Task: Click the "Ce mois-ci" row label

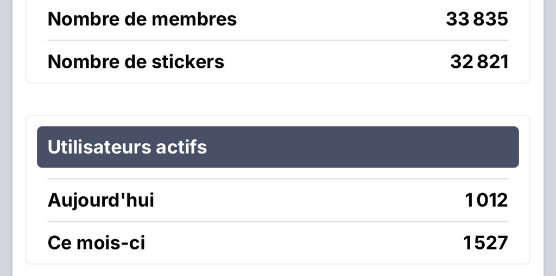Action: (96, 243)
